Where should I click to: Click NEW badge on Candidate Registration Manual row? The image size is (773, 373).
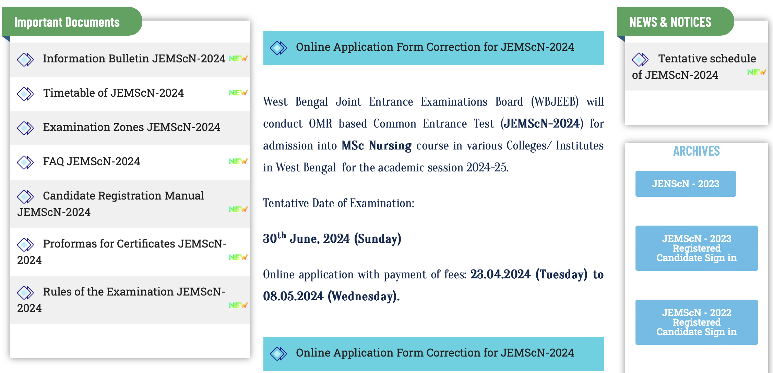click(x=238, y=209)
